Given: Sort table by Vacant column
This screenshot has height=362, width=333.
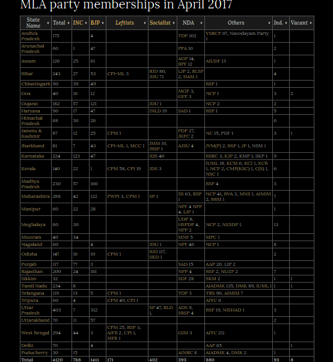Looking at the screenshot, I should [x=302, y=23].
